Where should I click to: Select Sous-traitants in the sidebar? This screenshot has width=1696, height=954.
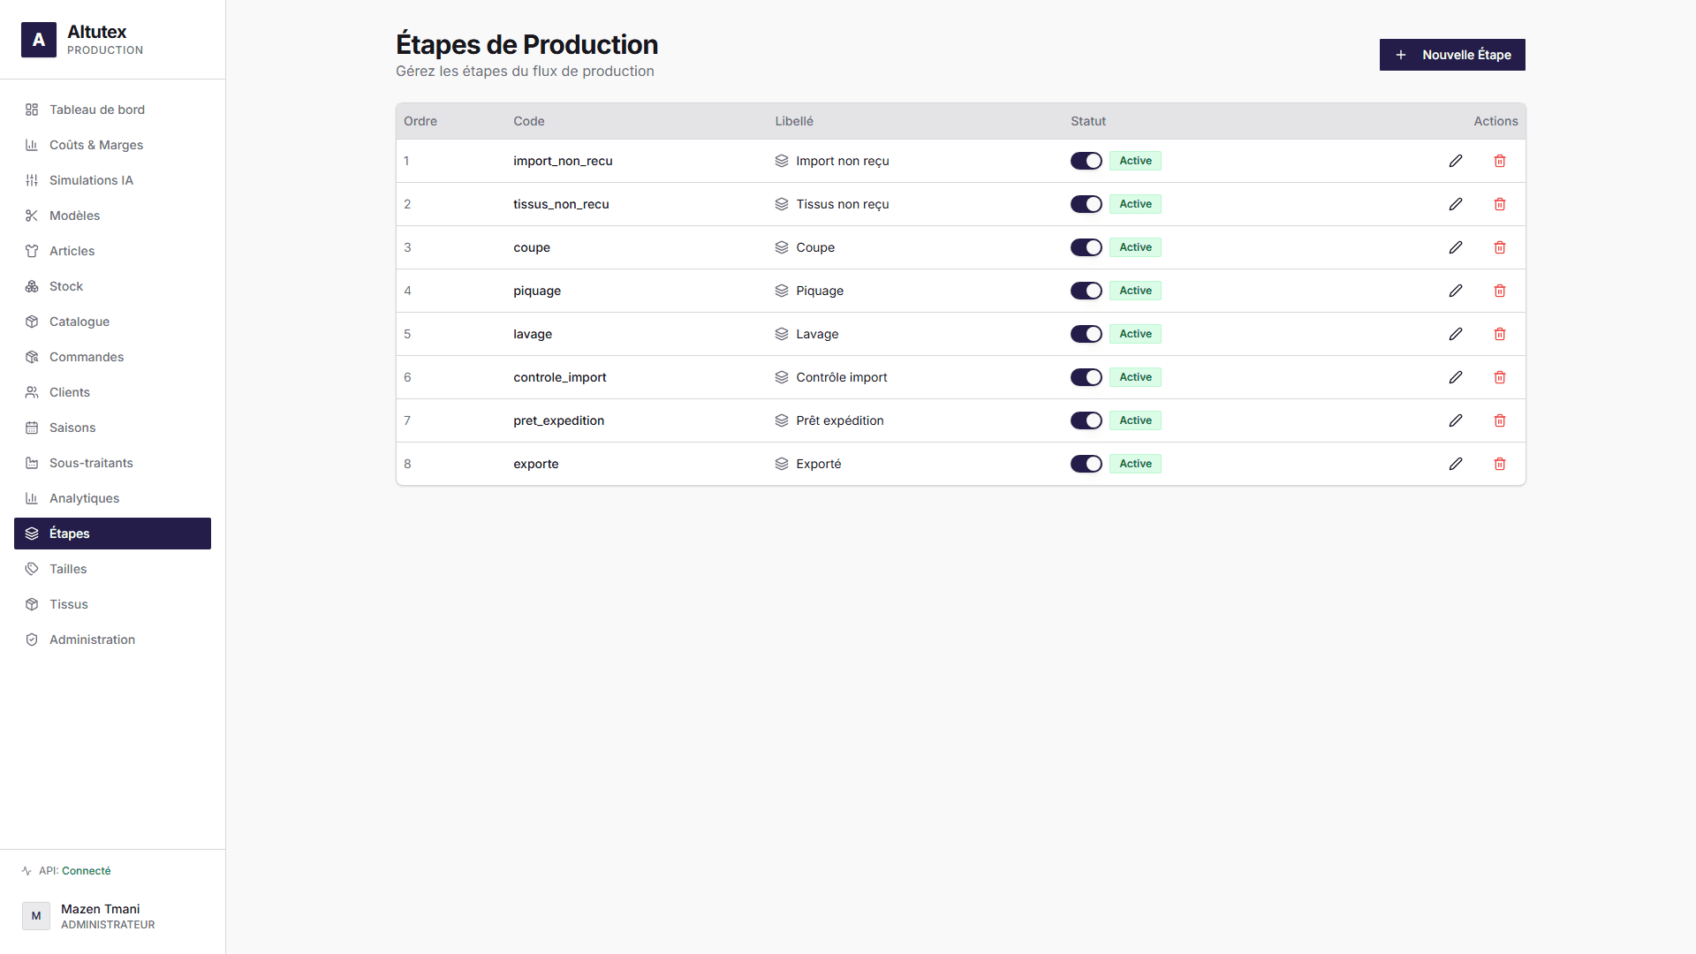coord(112,463)
